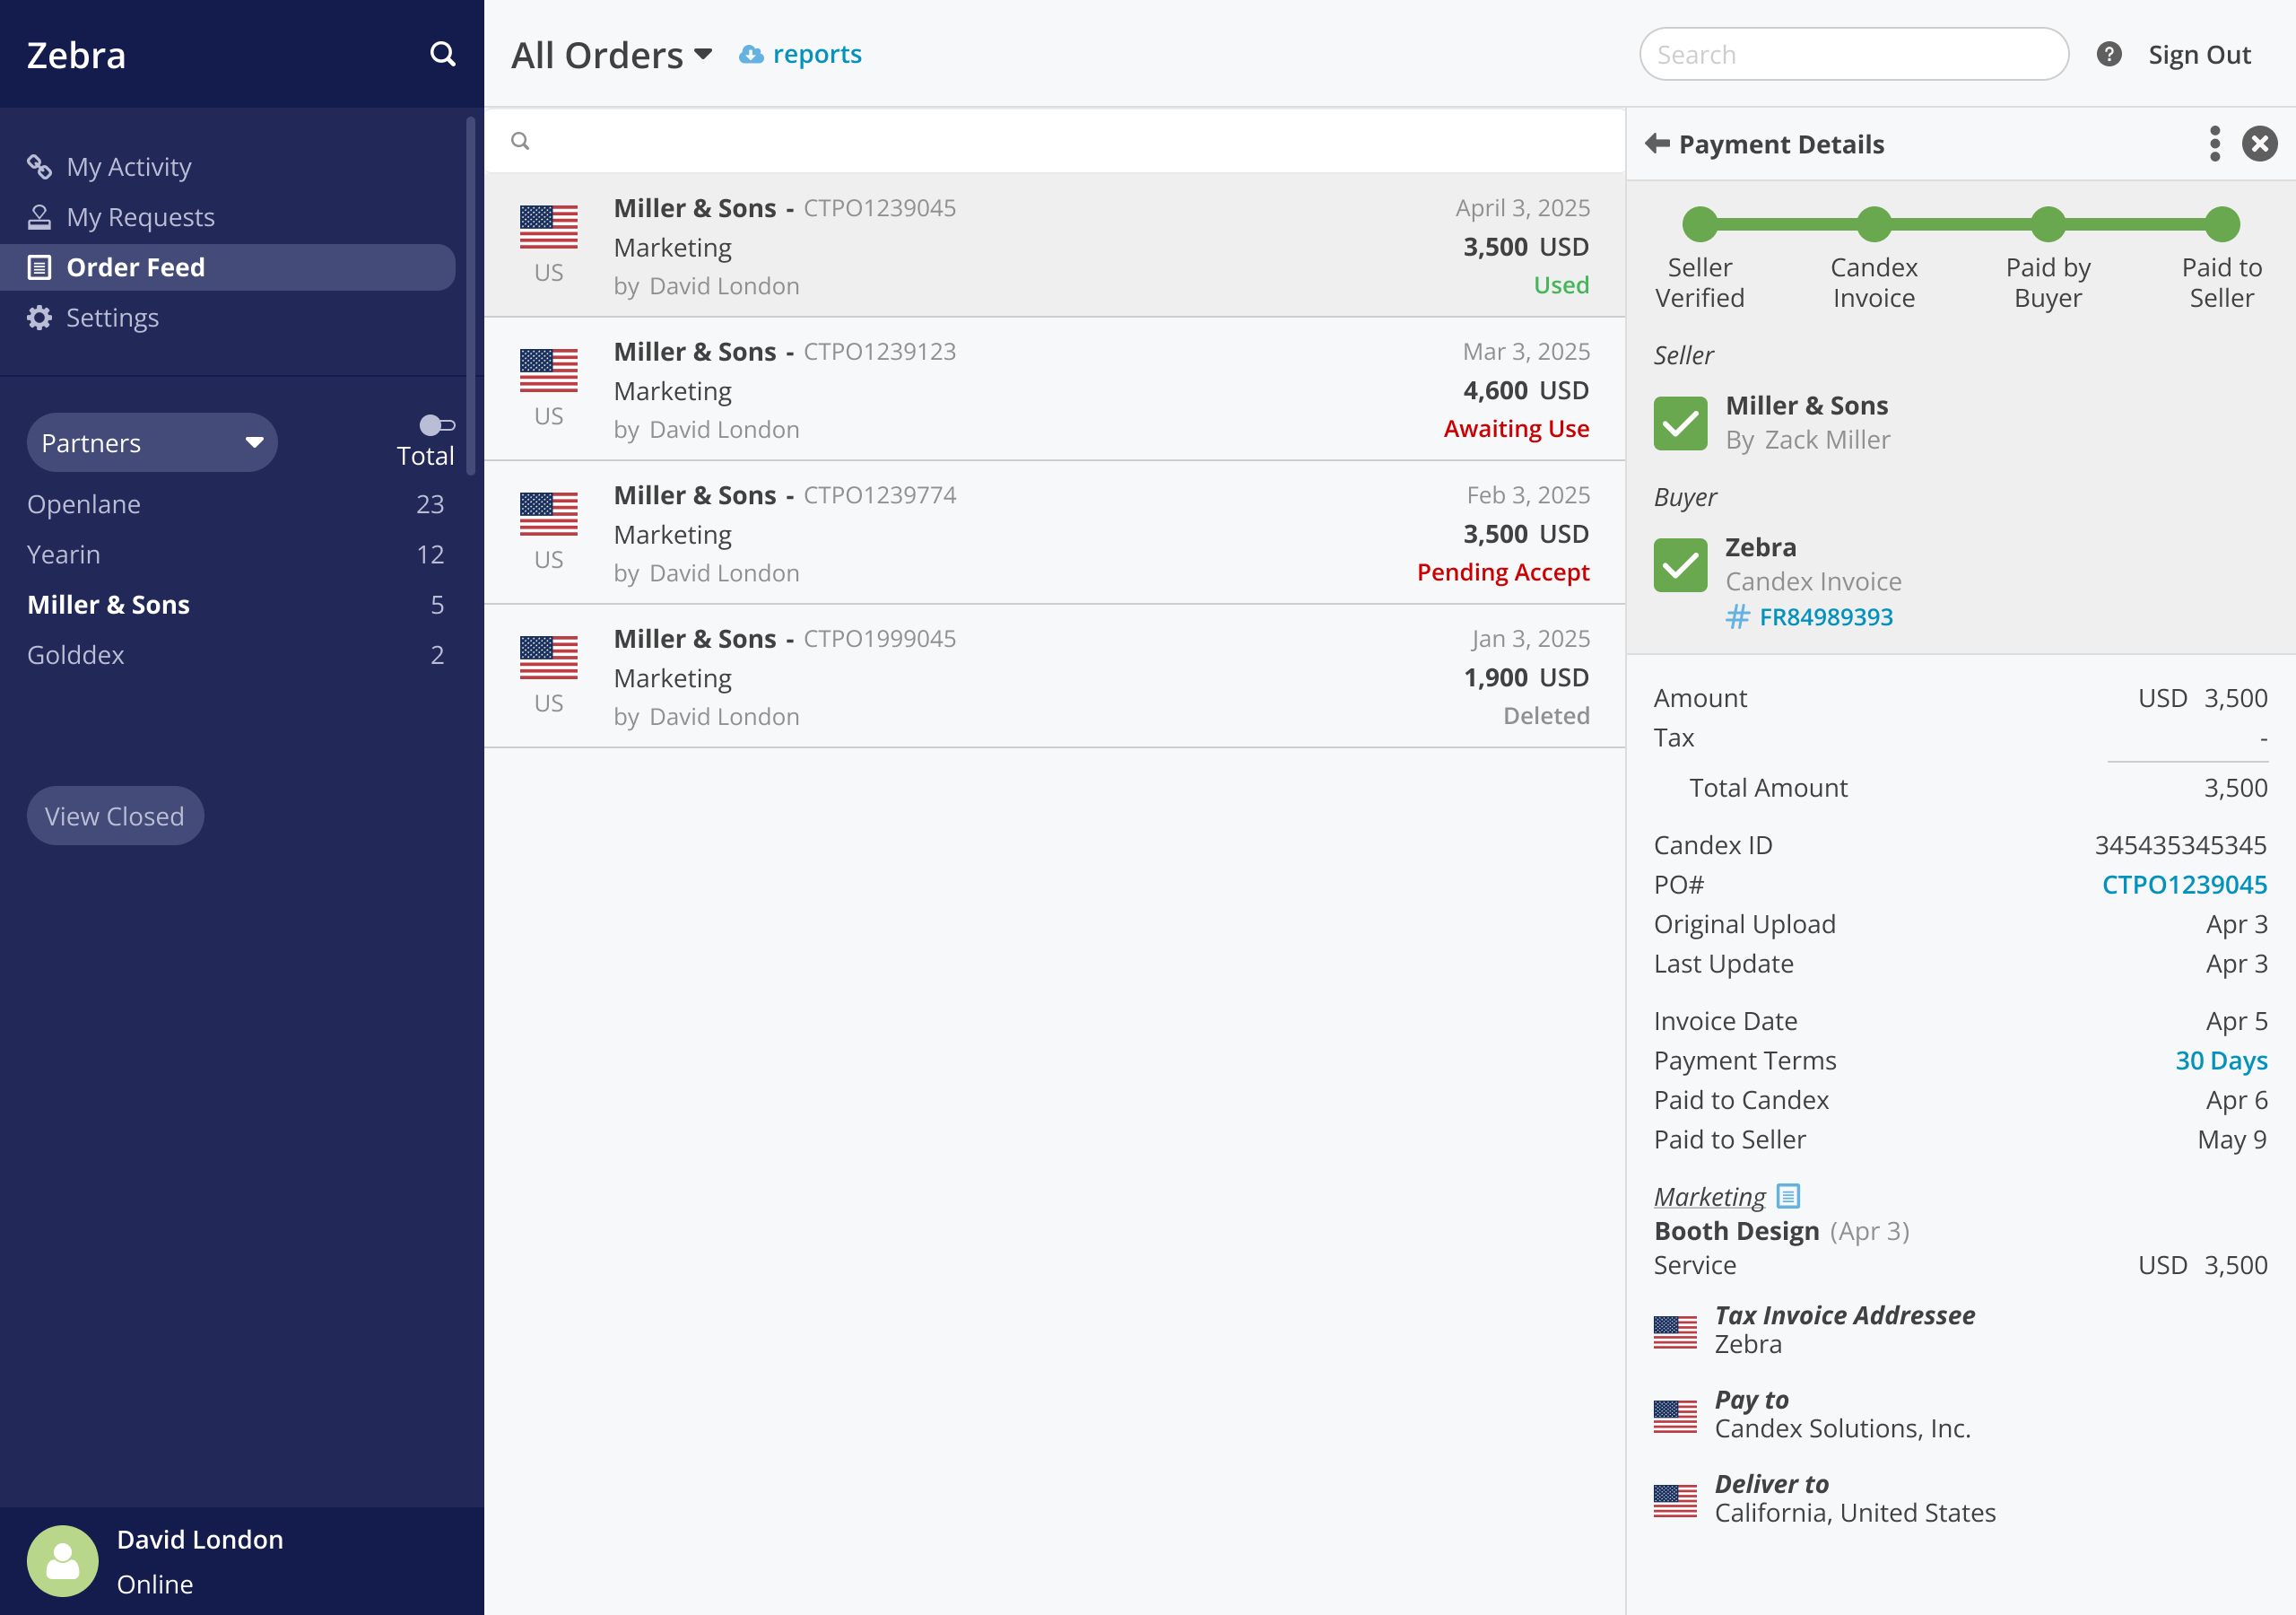Open the Partners dropdown

click(152, 442)
